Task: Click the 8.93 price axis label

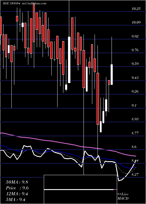Action: pyautogui.click(x=135, y=119)
